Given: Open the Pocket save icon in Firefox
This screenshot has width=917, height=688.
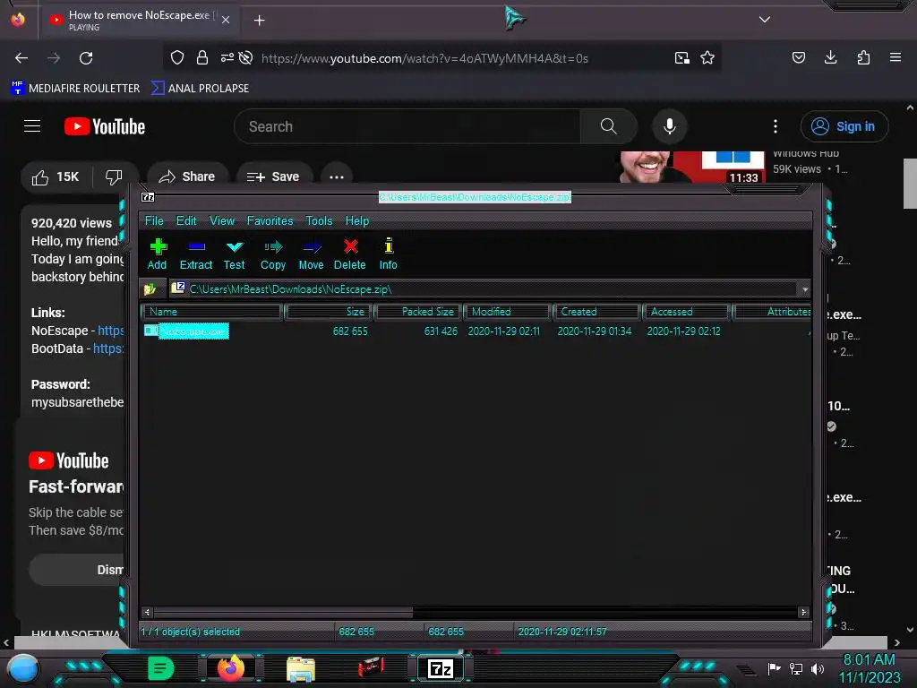Looking at the screenshot, I should click(799, 57).
